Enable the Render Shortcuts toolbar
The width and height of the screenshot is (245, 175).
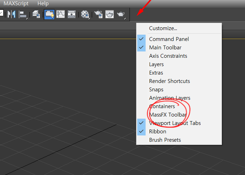click(x=179, y=81)
